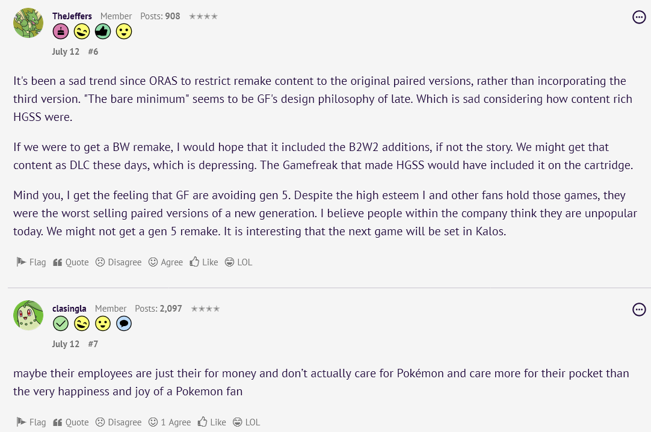This screenshot has width=651, height=432.
Task: Toggle Disagree reaction on TheJeffers' post
Action: 119,262
